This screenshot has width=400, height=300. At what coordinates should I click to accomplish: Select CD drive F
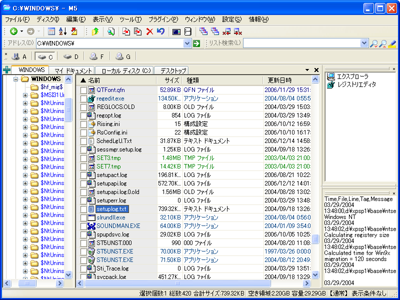tap(96, 56)
